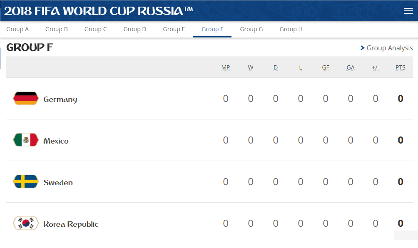Image resolution: width=418 pixels, height=248 pixels.
Task: Open the Korea Republic team name link
Action: click(71, 224)
